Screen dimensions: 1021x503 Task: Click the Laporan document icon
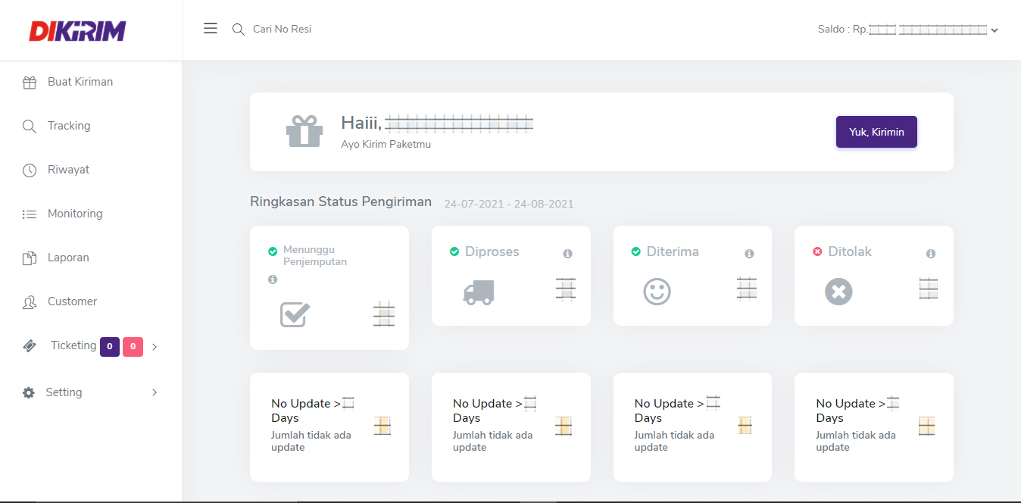pyautogui.click(x=30, y=258)
